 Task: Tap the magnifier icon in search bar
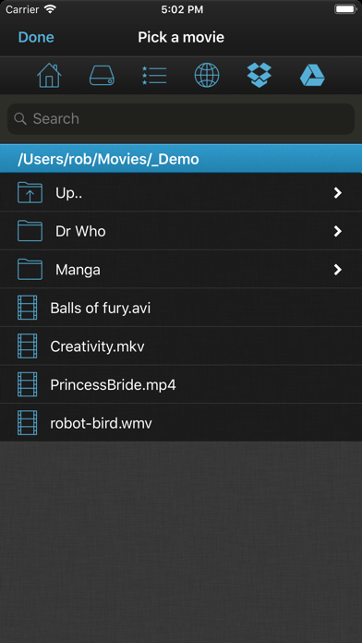pyautogui.click(x=20, y=119)
